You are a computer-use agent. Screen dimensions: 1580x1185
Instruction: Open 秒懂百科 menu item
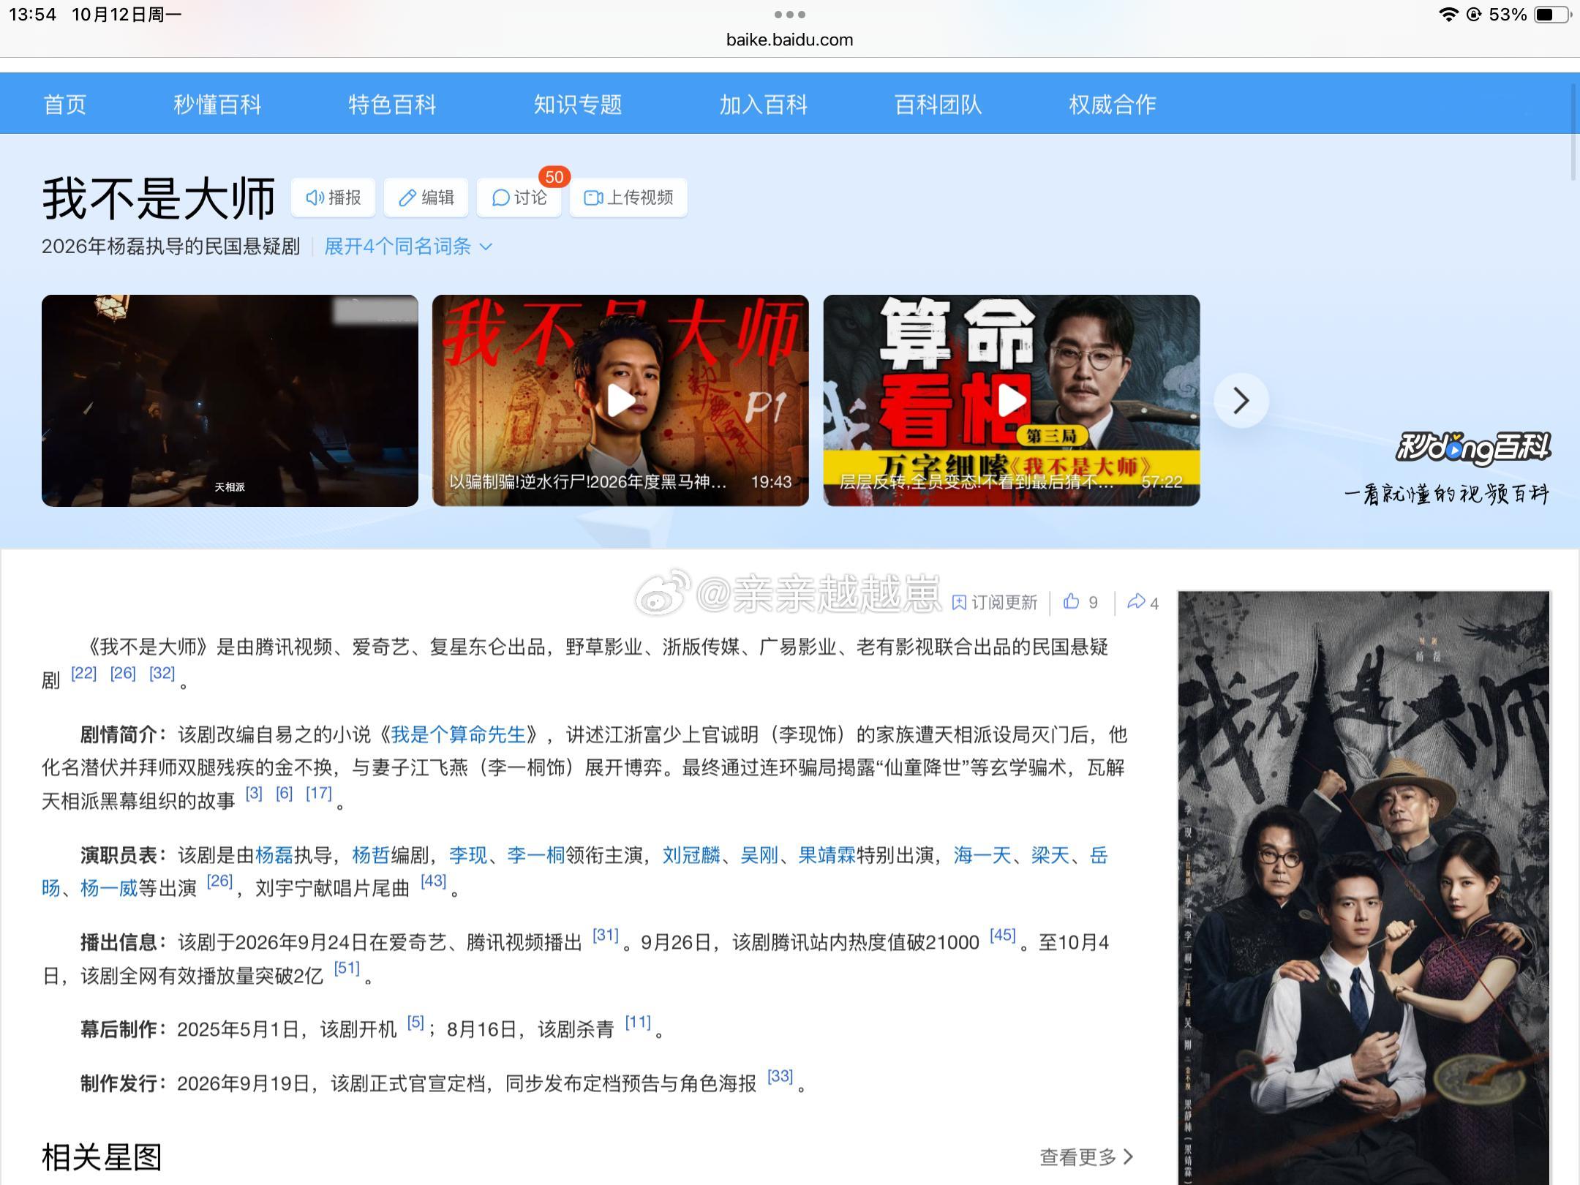coord(218,104)
